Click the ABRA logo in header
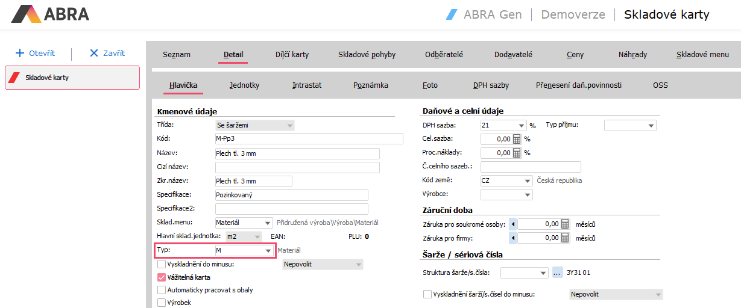741x308 pixels. pos(51,14)
